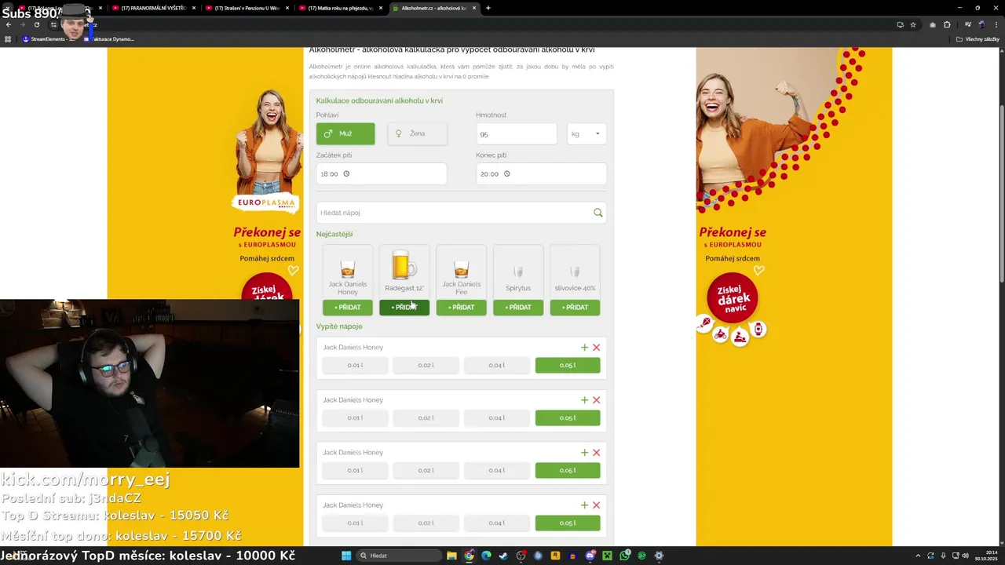1005x565 pixels.
Task: Click the Europlasma logo in left ad
Action: (267, 203)
